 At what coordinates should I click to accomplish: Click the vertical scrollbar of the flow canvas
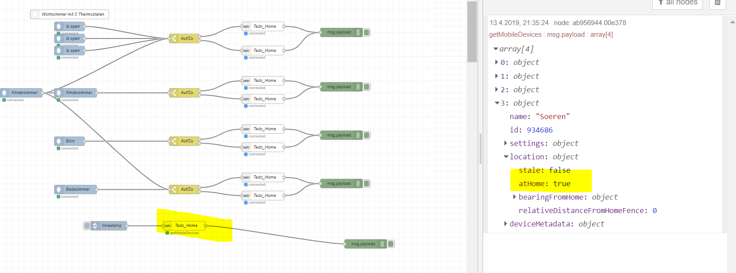coord(472,31)
